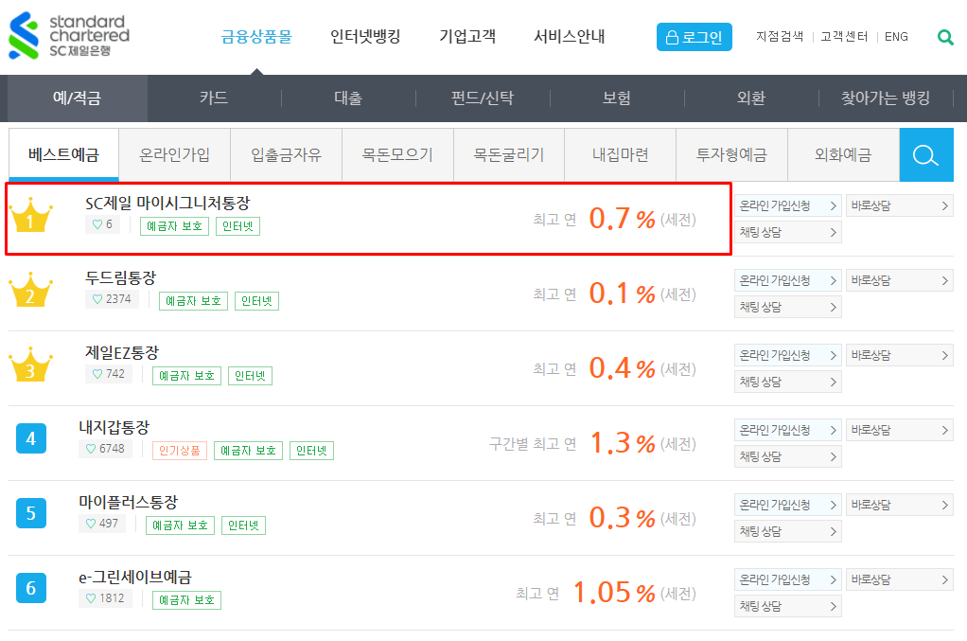Open the 서비스안내 top menu
This screenshot has width=967, height=641.
(570, 37)
